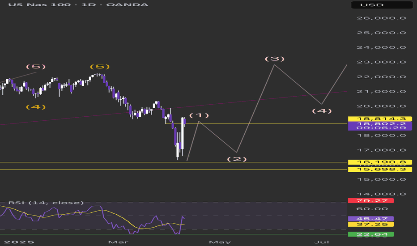This screenshot has height=246, width=417.
Task: Select the yellow 15,698.3 price level label
Action: 380,170
